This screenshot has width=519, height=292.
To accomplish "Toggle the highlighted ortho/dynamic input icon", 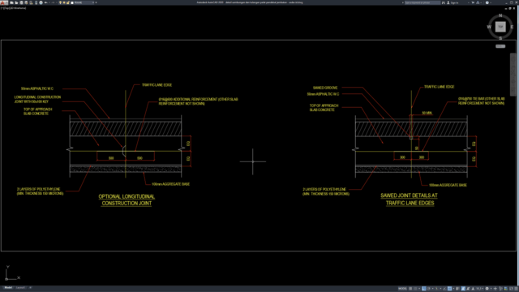I will [423, 289].
